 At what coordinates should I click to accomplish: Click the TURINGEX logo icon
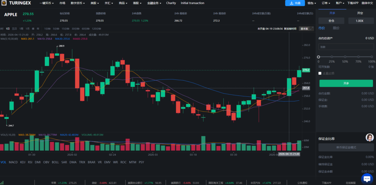tap(5, 3)
